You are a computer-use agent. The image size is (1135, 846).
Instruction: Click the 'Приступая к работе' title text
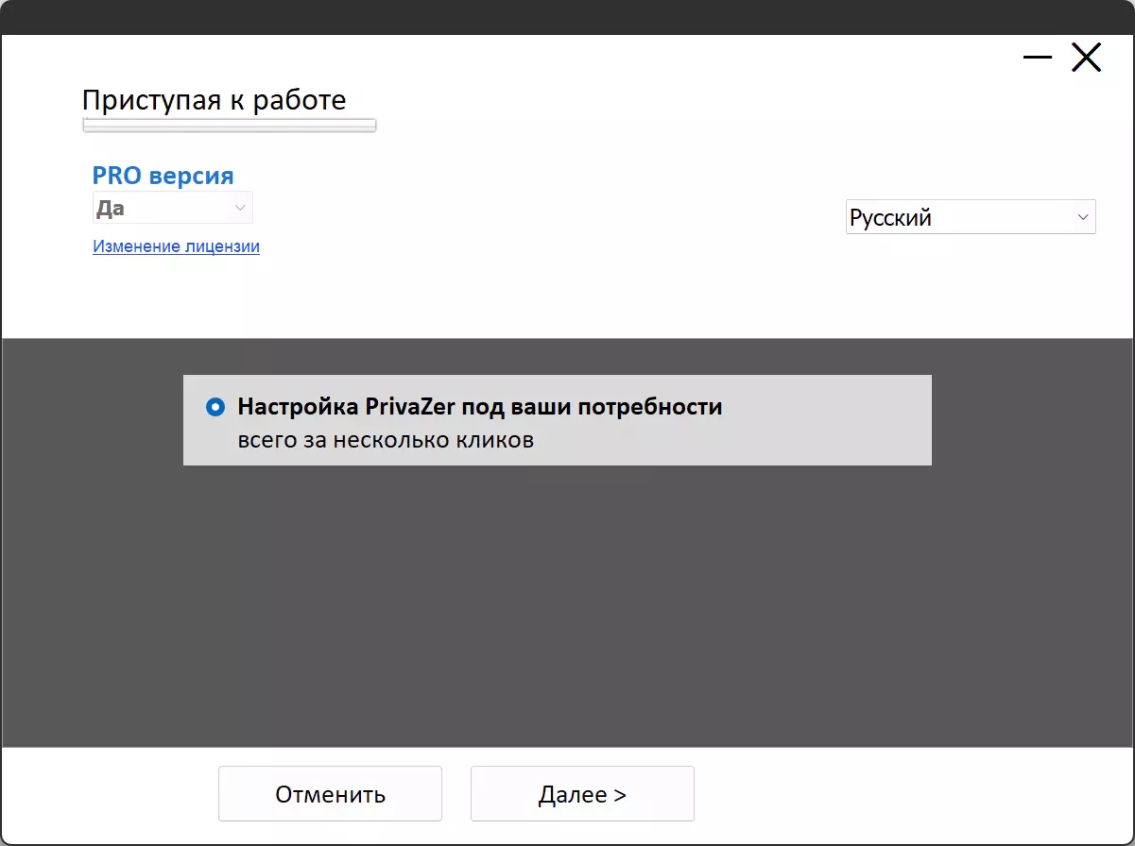pyautogui.click(x=215, y=100)
